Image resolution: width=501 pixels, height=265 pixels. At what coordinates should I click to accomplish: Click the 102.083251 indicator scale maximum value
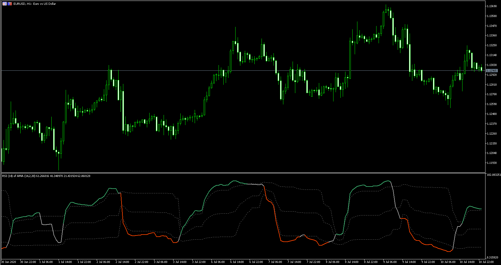point(494,175)
